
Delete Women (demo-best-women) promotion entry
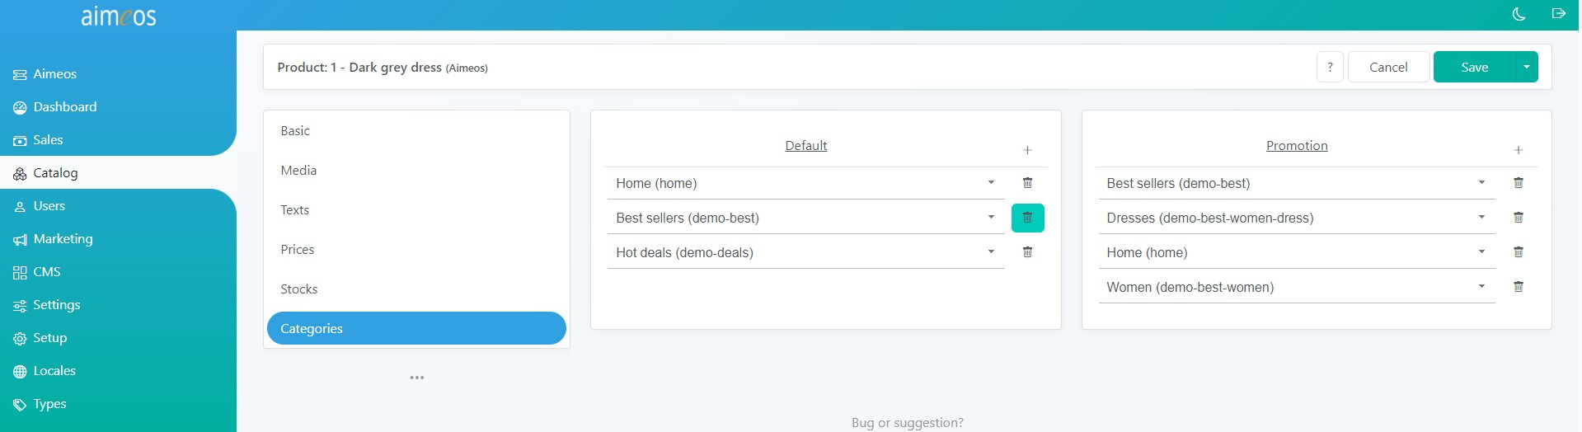[1518, 287]
